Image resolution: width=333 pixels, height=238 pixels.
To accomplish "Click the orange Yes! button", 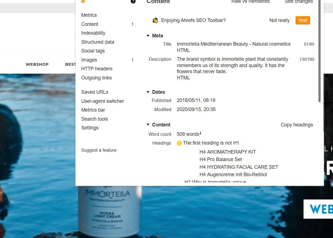I will click(303, 20).
